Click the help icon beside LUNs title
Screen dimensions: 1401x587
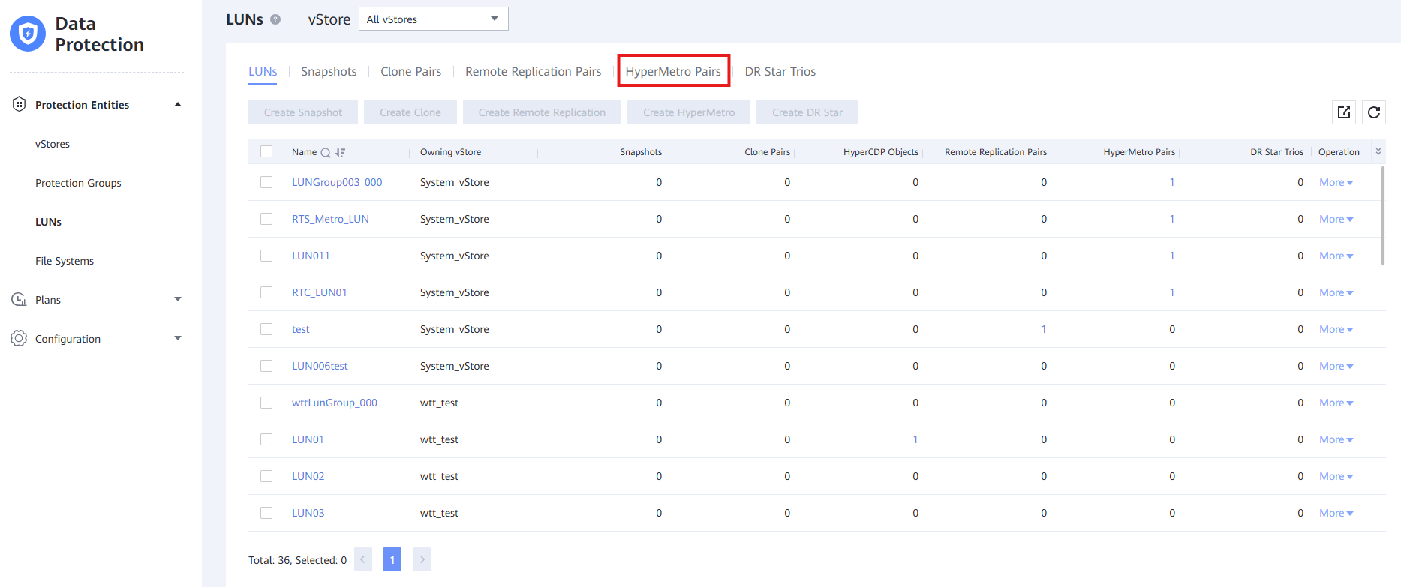pos(275,19)
